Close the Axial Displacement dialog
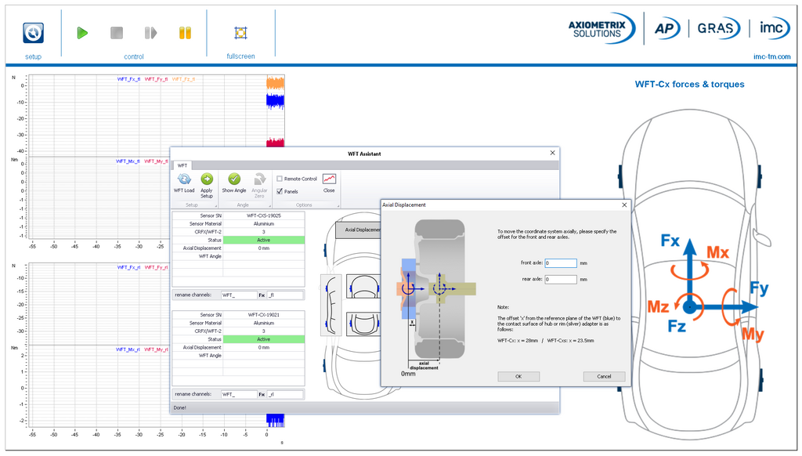This screenshot has width=802, height=456. [624, 204]
